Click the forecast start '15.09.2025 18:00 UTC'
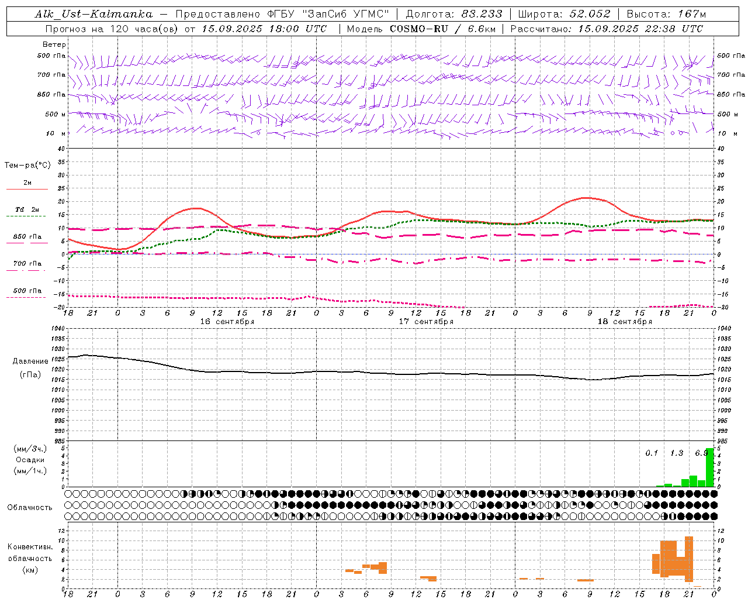Screen dimensions: 748x599 click(x=264, y=29)
